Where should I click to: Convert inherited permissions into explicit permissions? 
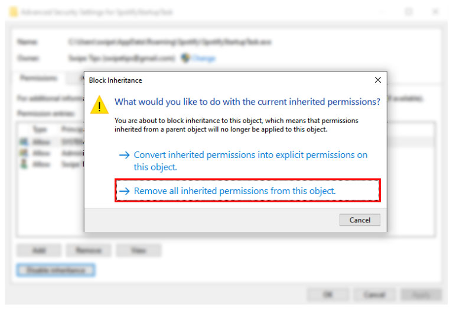pyautogui.click(x=243, y=160)
